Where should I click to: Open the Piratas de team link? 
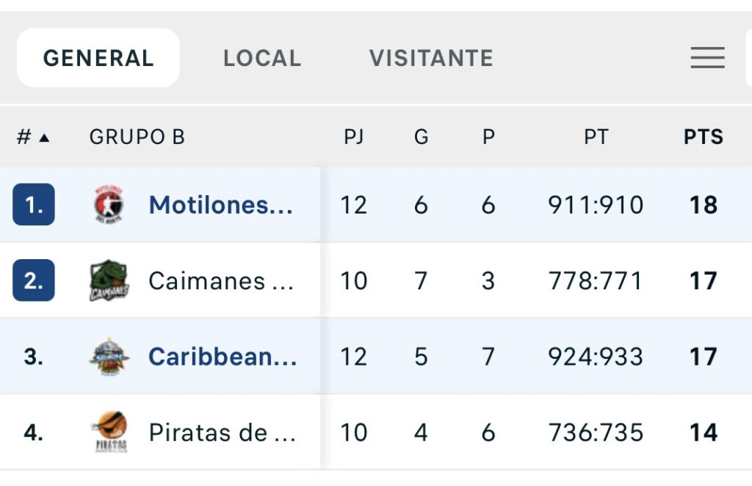click(x=222, y=432)
